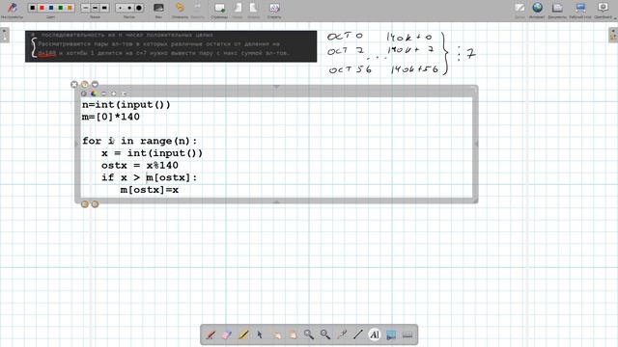Click the right bottom round handle of text box
The width and height of the screenshot is (618, 347).
(95, 204)
